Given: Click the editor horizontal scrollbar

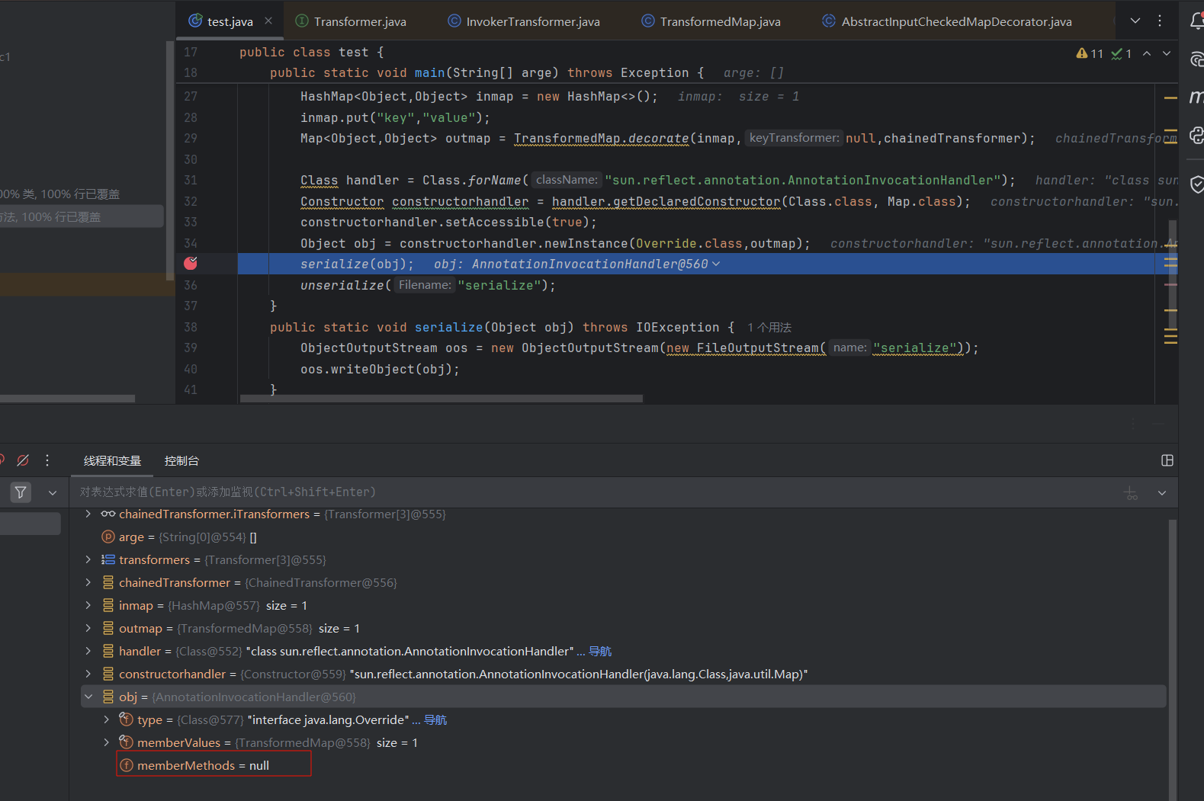Looking at the screenshot, I should coord(441,399).
